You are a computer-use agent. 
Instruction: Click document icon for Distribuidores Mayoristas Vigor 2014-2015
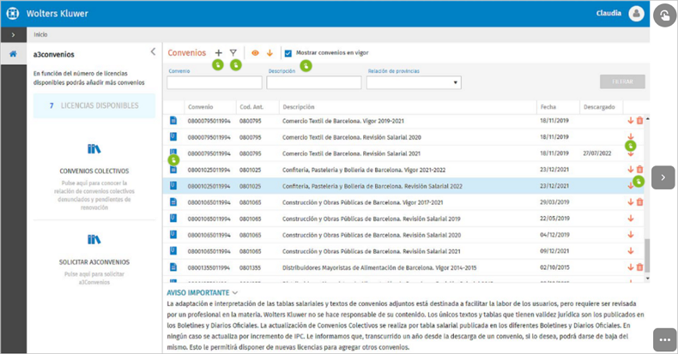(173, 267)
